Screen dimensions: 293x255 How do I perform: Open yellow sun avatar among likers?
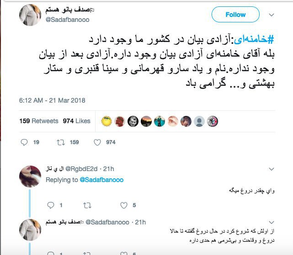(x=107, y=121)
